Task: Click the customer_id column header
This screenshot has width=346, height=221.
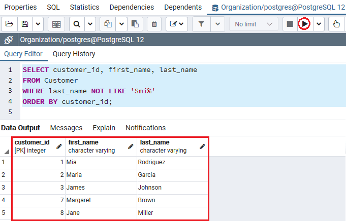Action: coord(39,146)
